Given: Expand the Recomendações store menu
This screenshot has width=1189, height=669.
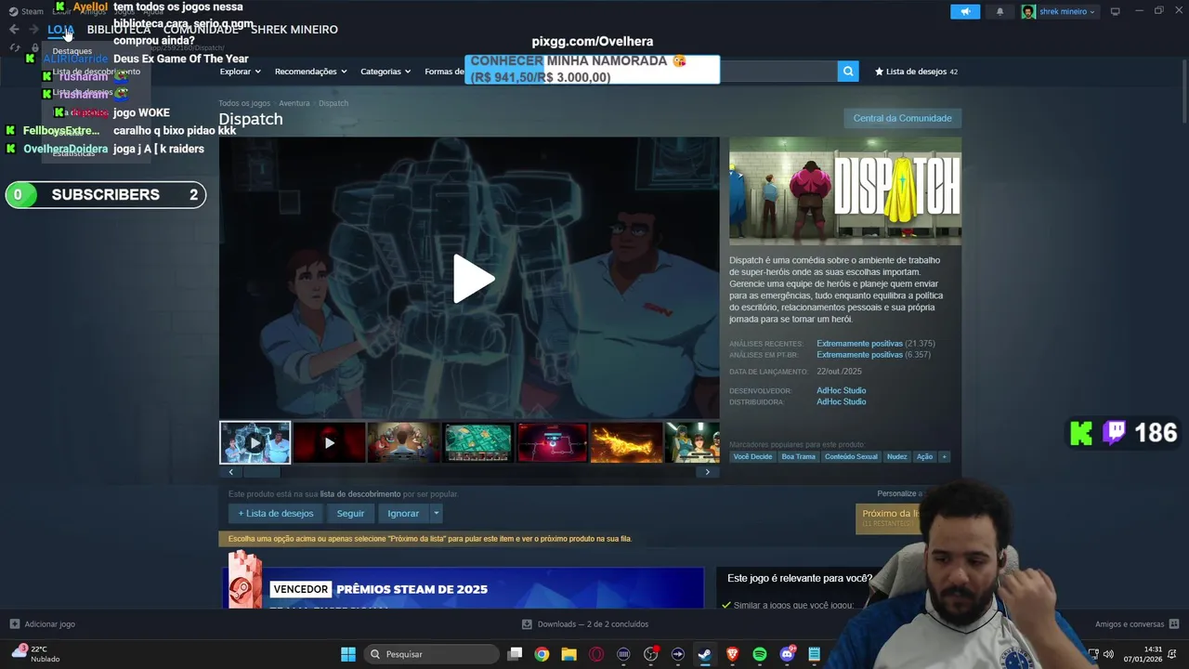Looking at the screenshot, I should [310, 72].
